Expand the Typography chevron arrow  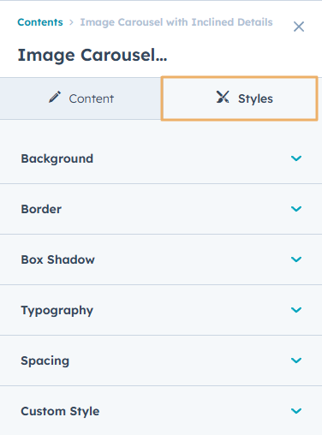(x=296, y=310)
